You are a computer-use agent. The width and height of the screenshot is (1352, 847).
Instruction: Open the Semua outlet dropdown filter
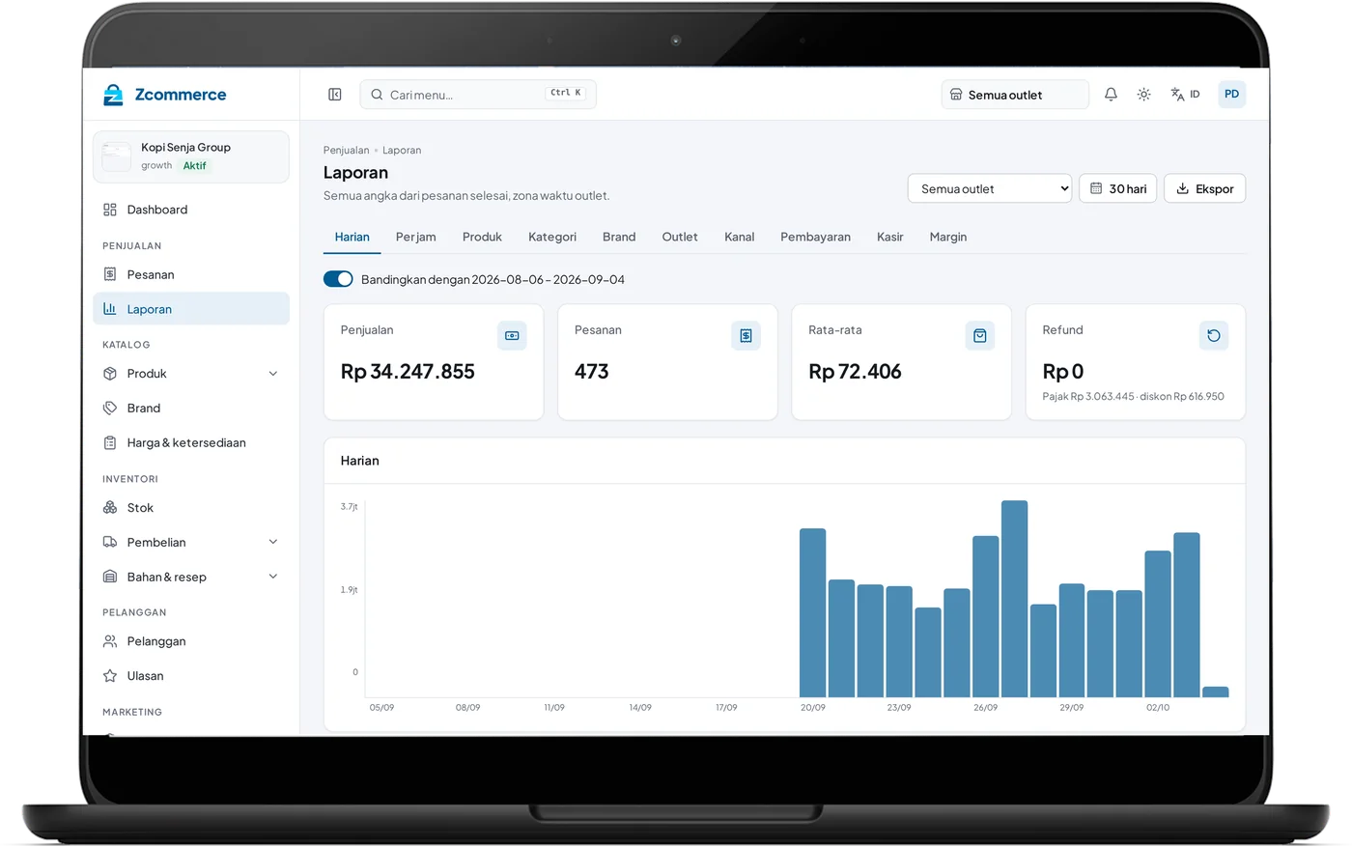coord(990,188)
